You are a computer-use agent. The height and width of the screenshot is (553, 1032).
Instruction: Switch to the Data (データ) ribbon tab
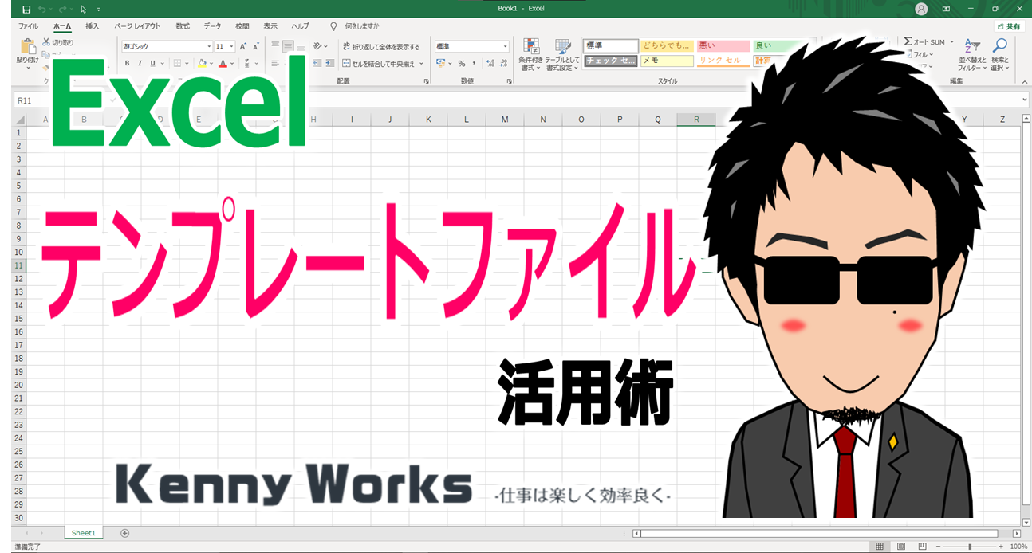coord(212,26)
